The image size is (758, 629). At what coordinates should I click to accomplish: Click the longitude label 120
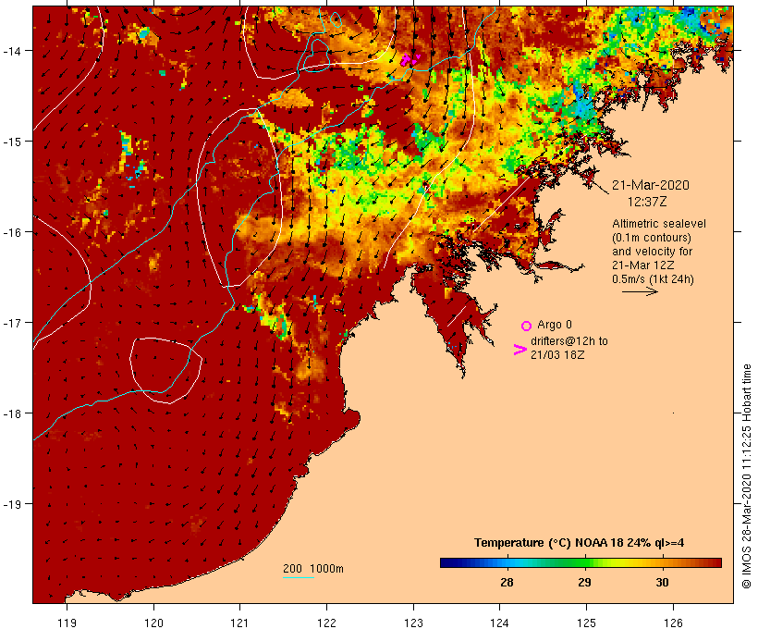(x=153, y=623)
